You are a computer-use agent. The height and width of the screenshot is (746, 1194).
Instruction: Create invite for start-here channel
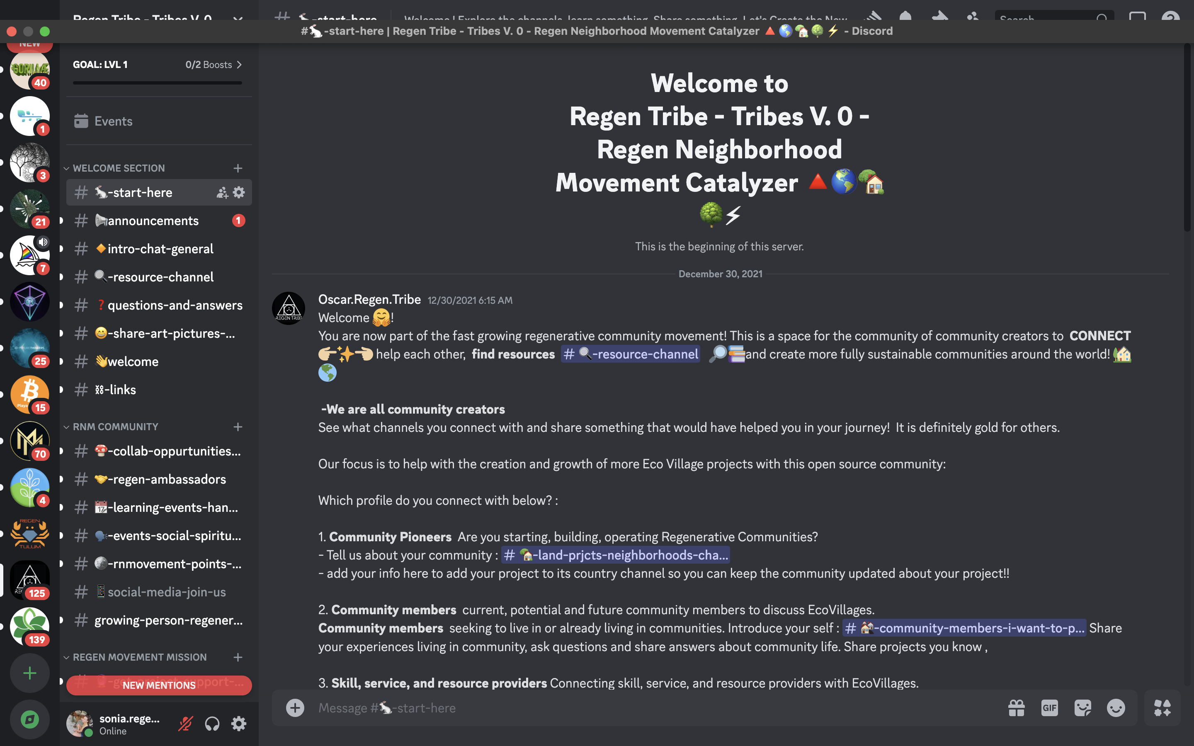[223, 192]
